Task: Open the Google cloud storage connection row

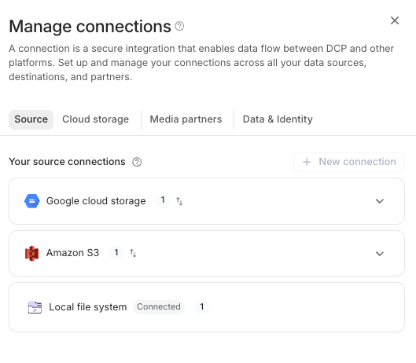Action: (x=207, y=201)
